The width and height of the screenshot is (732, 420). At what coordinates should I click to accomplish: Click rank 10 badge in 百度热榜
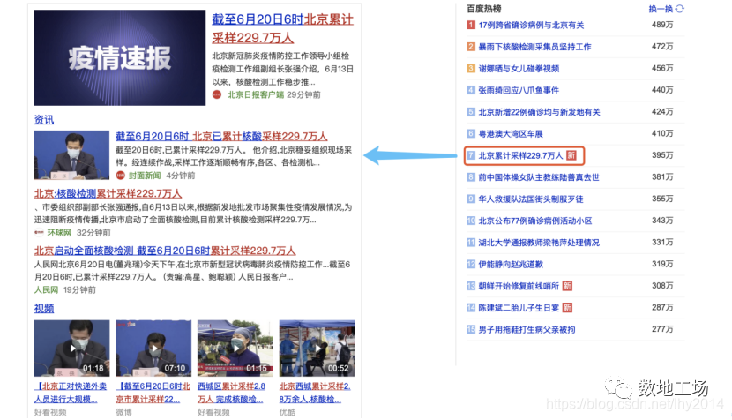[x=471, y=221]
